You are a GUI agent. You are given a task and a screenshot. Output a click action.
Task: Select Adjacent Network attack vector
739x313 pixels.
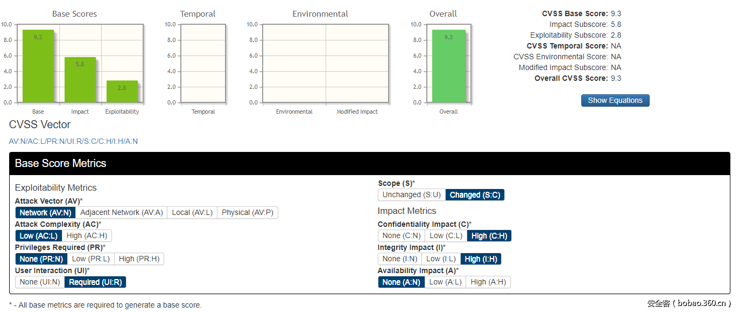coord(121,212)
